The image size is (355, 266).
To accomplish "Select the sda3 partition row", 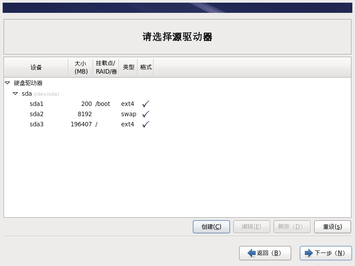I will [177, 124].
